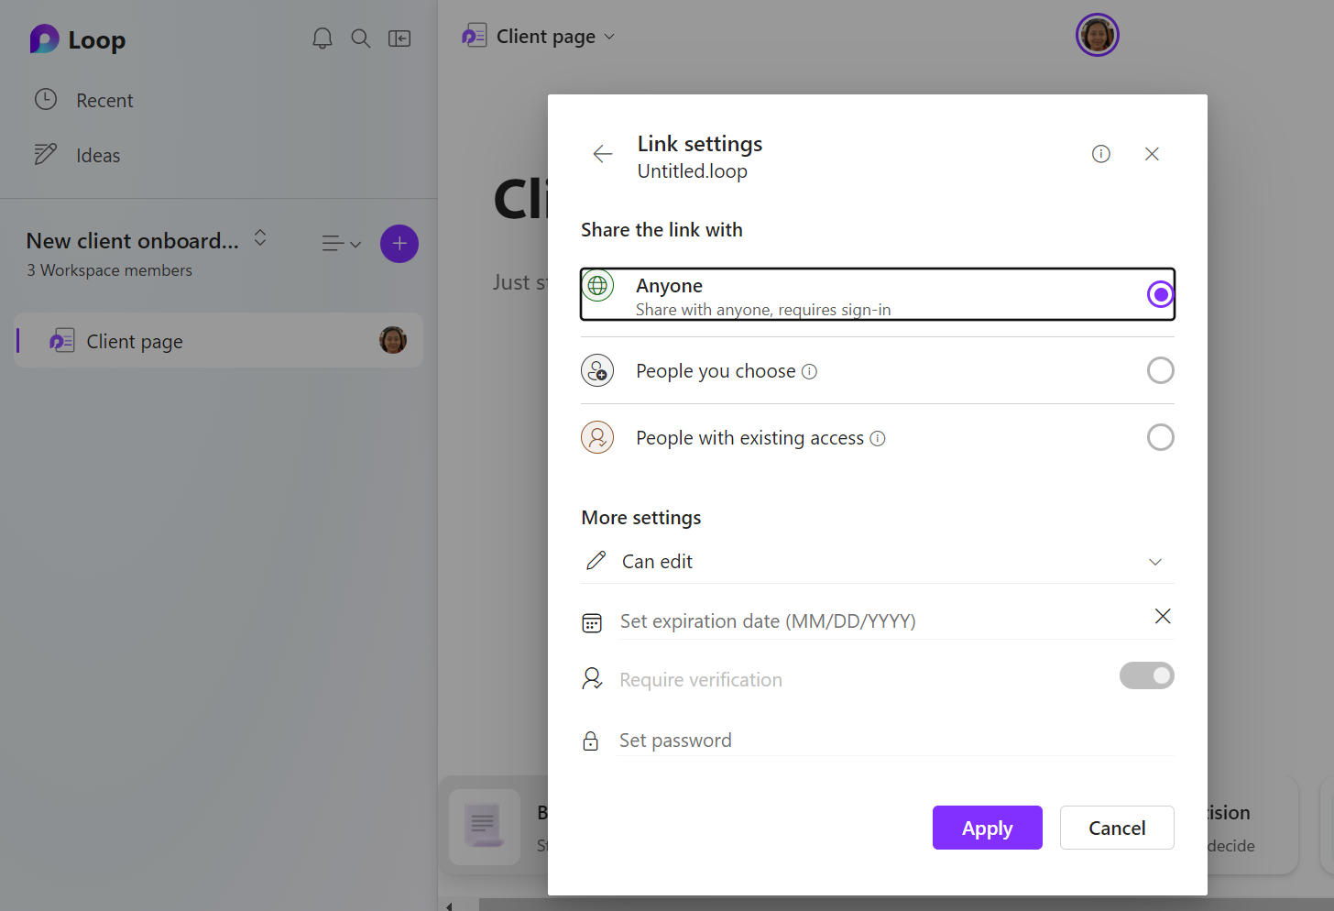The height and width of the screenshot is (911, 1334).
Task: Cancel the Link settings dialog
Action: tap(1117, 828)
